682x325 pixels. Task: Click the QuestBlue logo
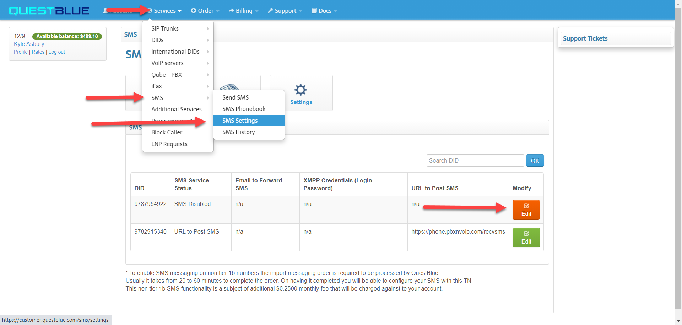tap(49, 11)
